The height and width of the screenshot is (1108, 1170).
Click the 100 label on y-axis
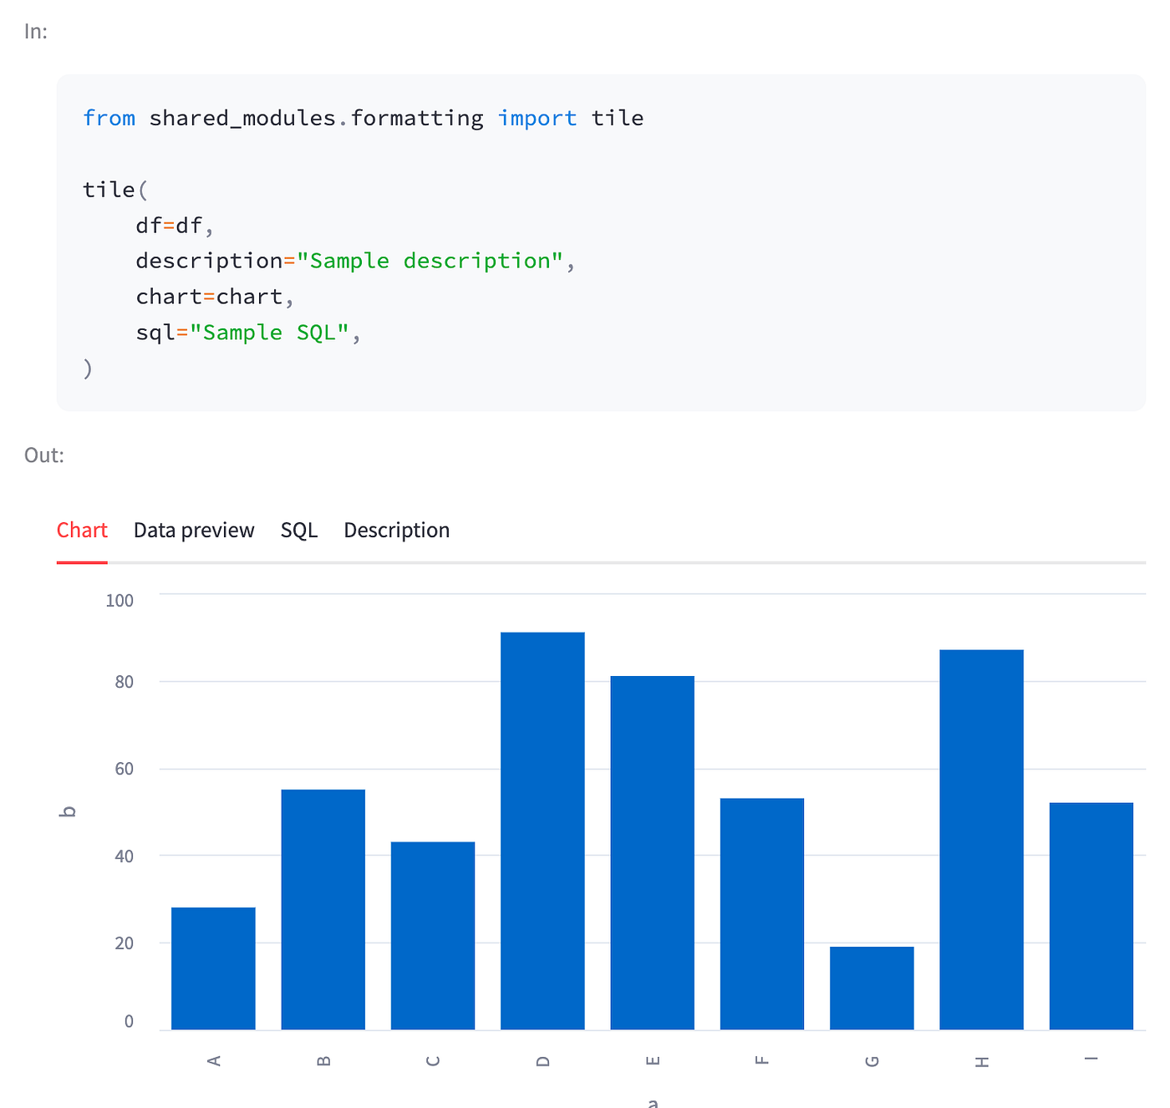120,600
